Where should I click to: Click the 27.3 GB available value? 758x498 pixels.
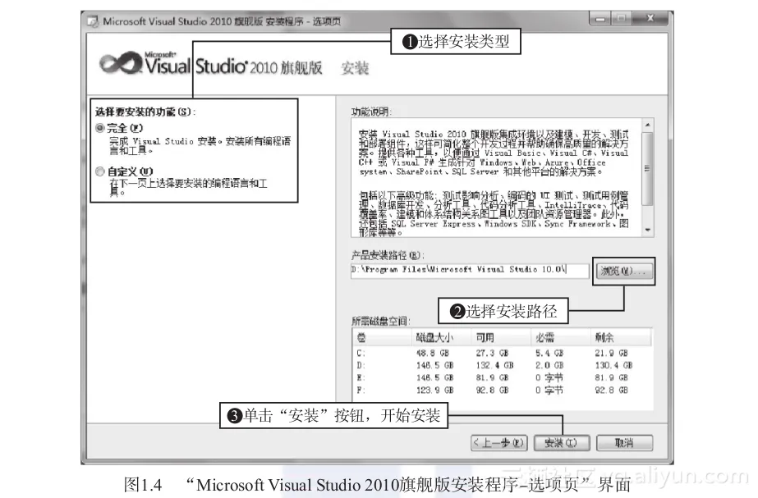pyautogui.click(x=492, y=353)
